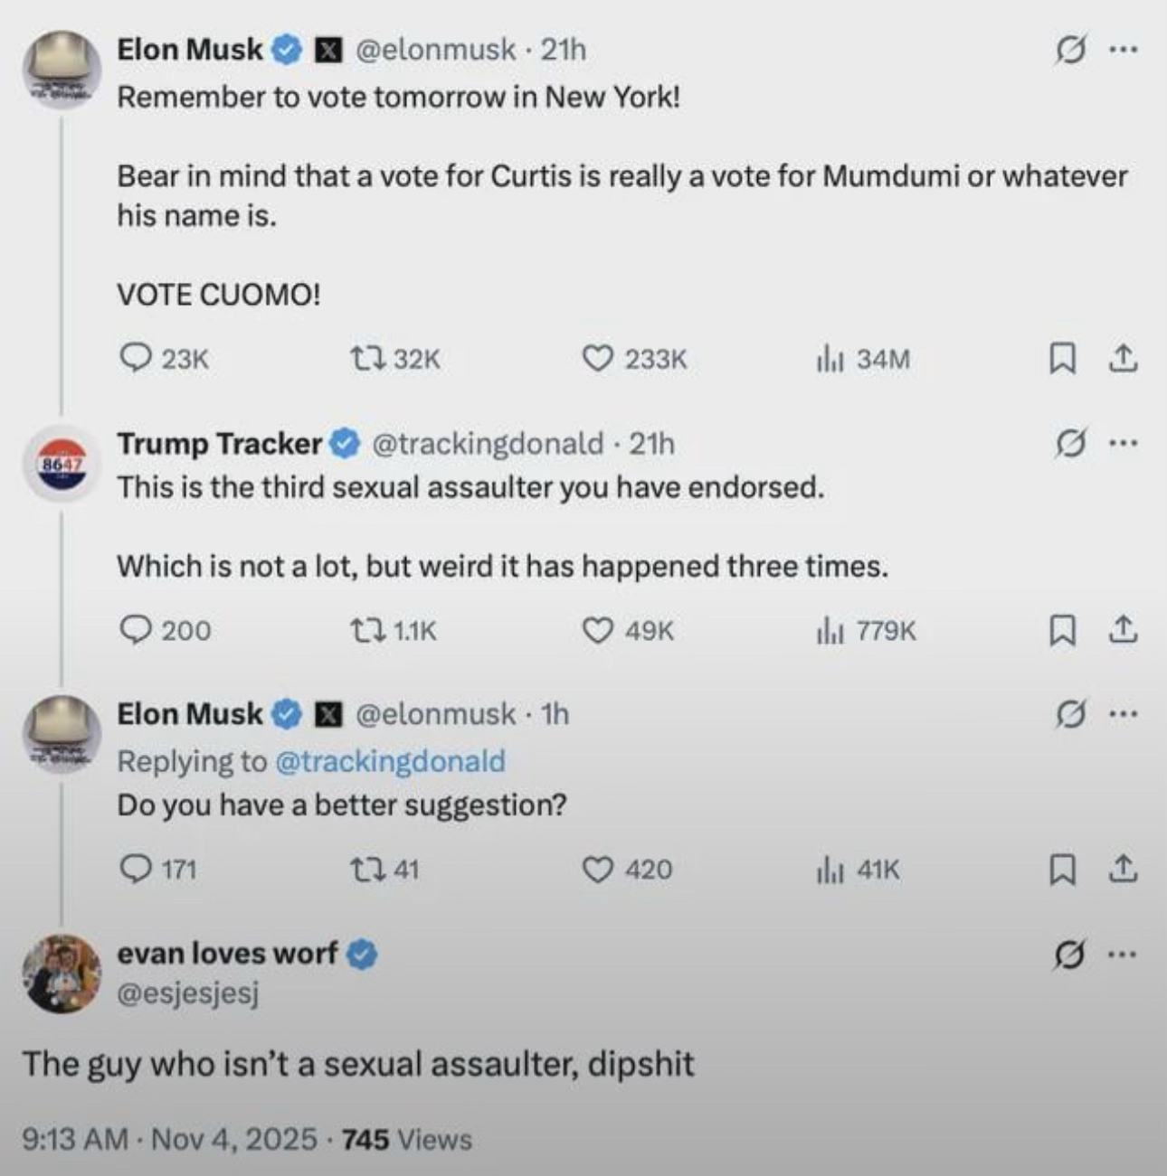
Task: Bookmark the "Do you have a better suggestion?" reply
Action: [1061, 870]
